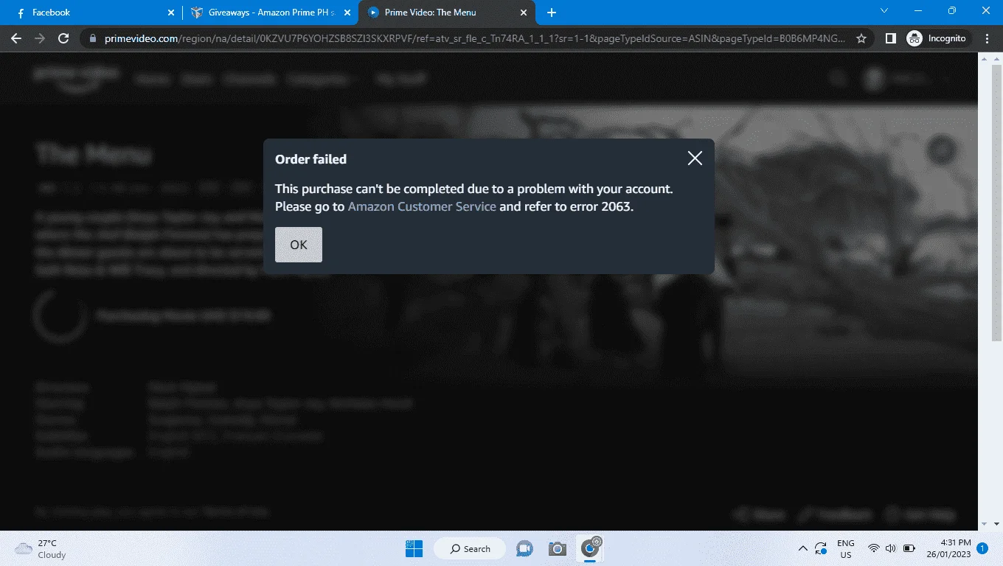Close the Facebook tab
Screen dimensions: 1003x566
coord(171,13)
